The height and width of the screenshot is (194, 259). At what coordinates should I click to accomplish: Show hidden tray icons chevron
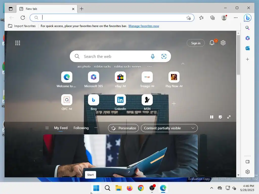(212, 188)
